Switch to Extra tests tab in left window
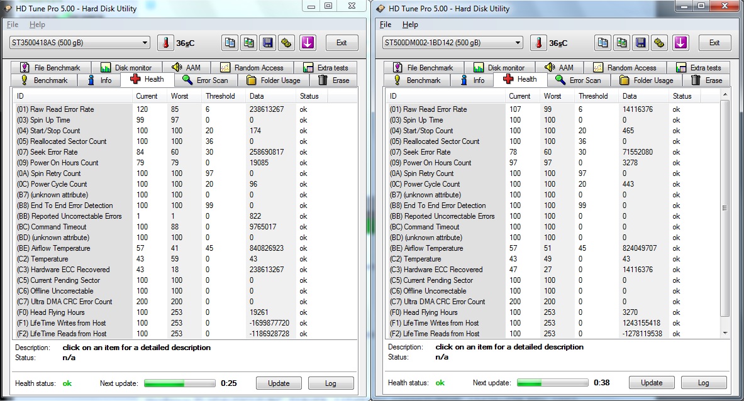This screenshot has width=744, height=401. [326, 68]
